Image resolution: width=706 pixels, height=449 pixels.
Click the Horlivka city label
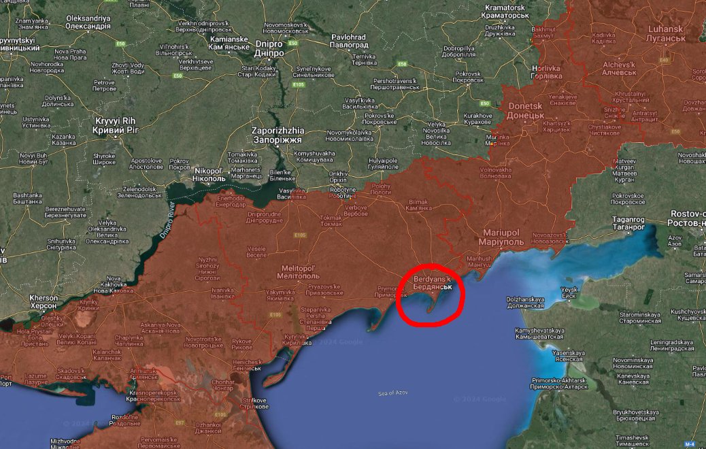pyautogui.click(x=547, y=72)
